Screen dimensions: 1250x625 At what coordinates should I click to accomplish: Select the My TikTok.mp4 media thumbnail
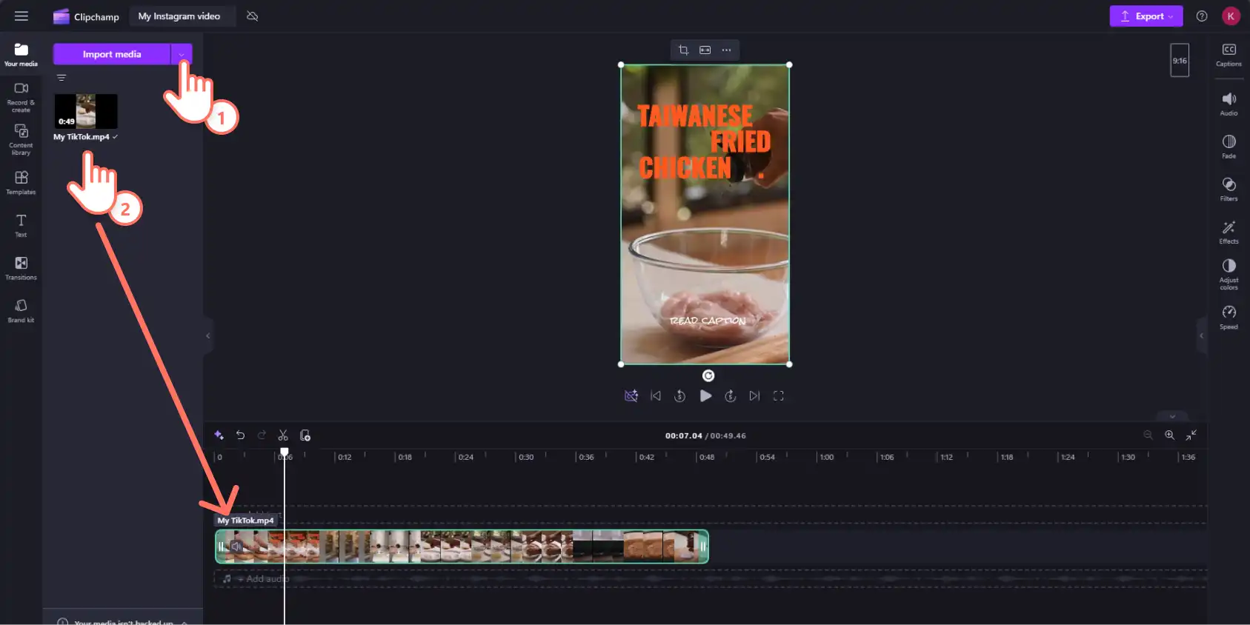[x=86, y=111]
